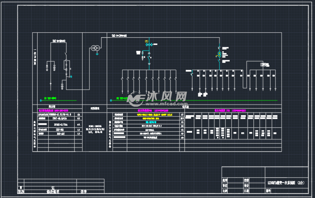
Task: Select the green arrow at the left busbar end
Action: (39, 101)
